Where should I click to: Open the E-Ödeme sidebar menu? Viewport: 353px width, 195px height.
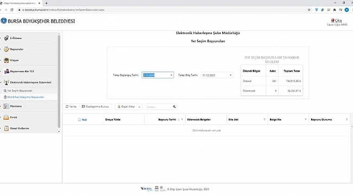[x=29, y=38]
